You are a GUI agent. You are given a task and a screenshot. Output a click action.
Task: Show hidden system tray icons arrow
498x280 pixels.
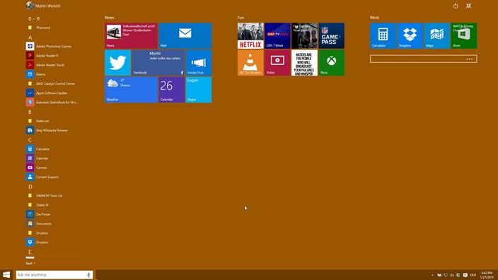432,275
